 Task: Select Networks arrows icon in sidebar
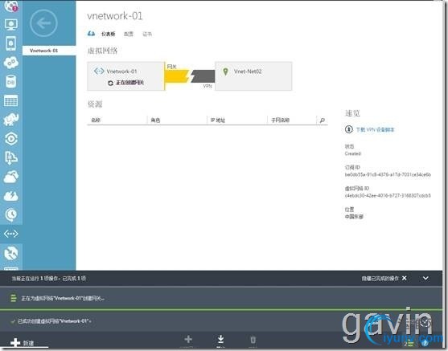click(x=10, y=234)
